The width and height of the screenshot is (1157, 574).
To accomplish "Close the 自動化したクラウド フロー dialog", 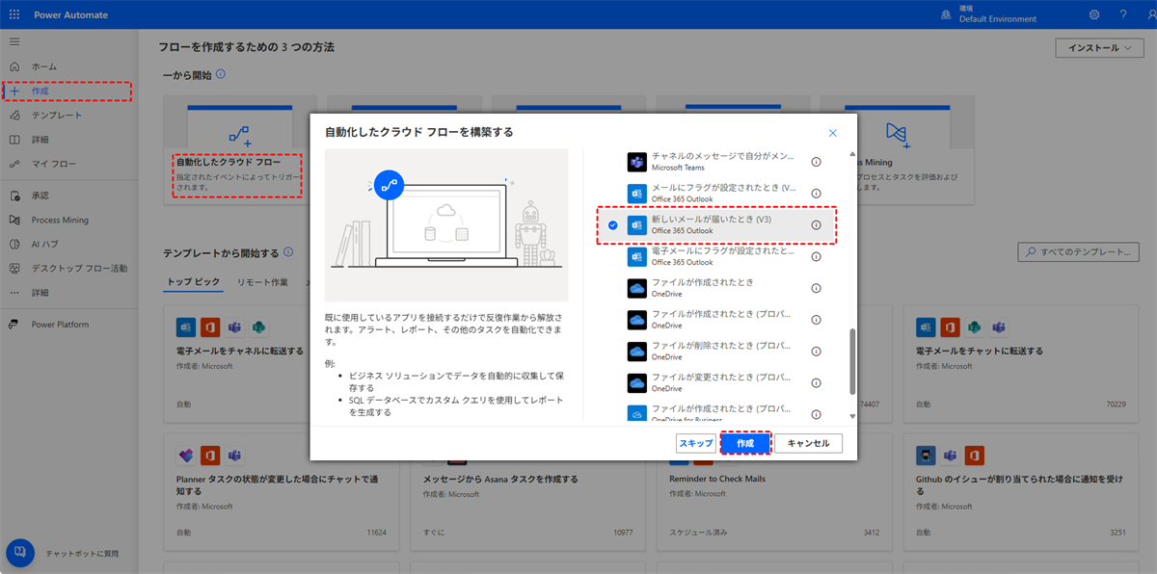I will click(833, 133).
